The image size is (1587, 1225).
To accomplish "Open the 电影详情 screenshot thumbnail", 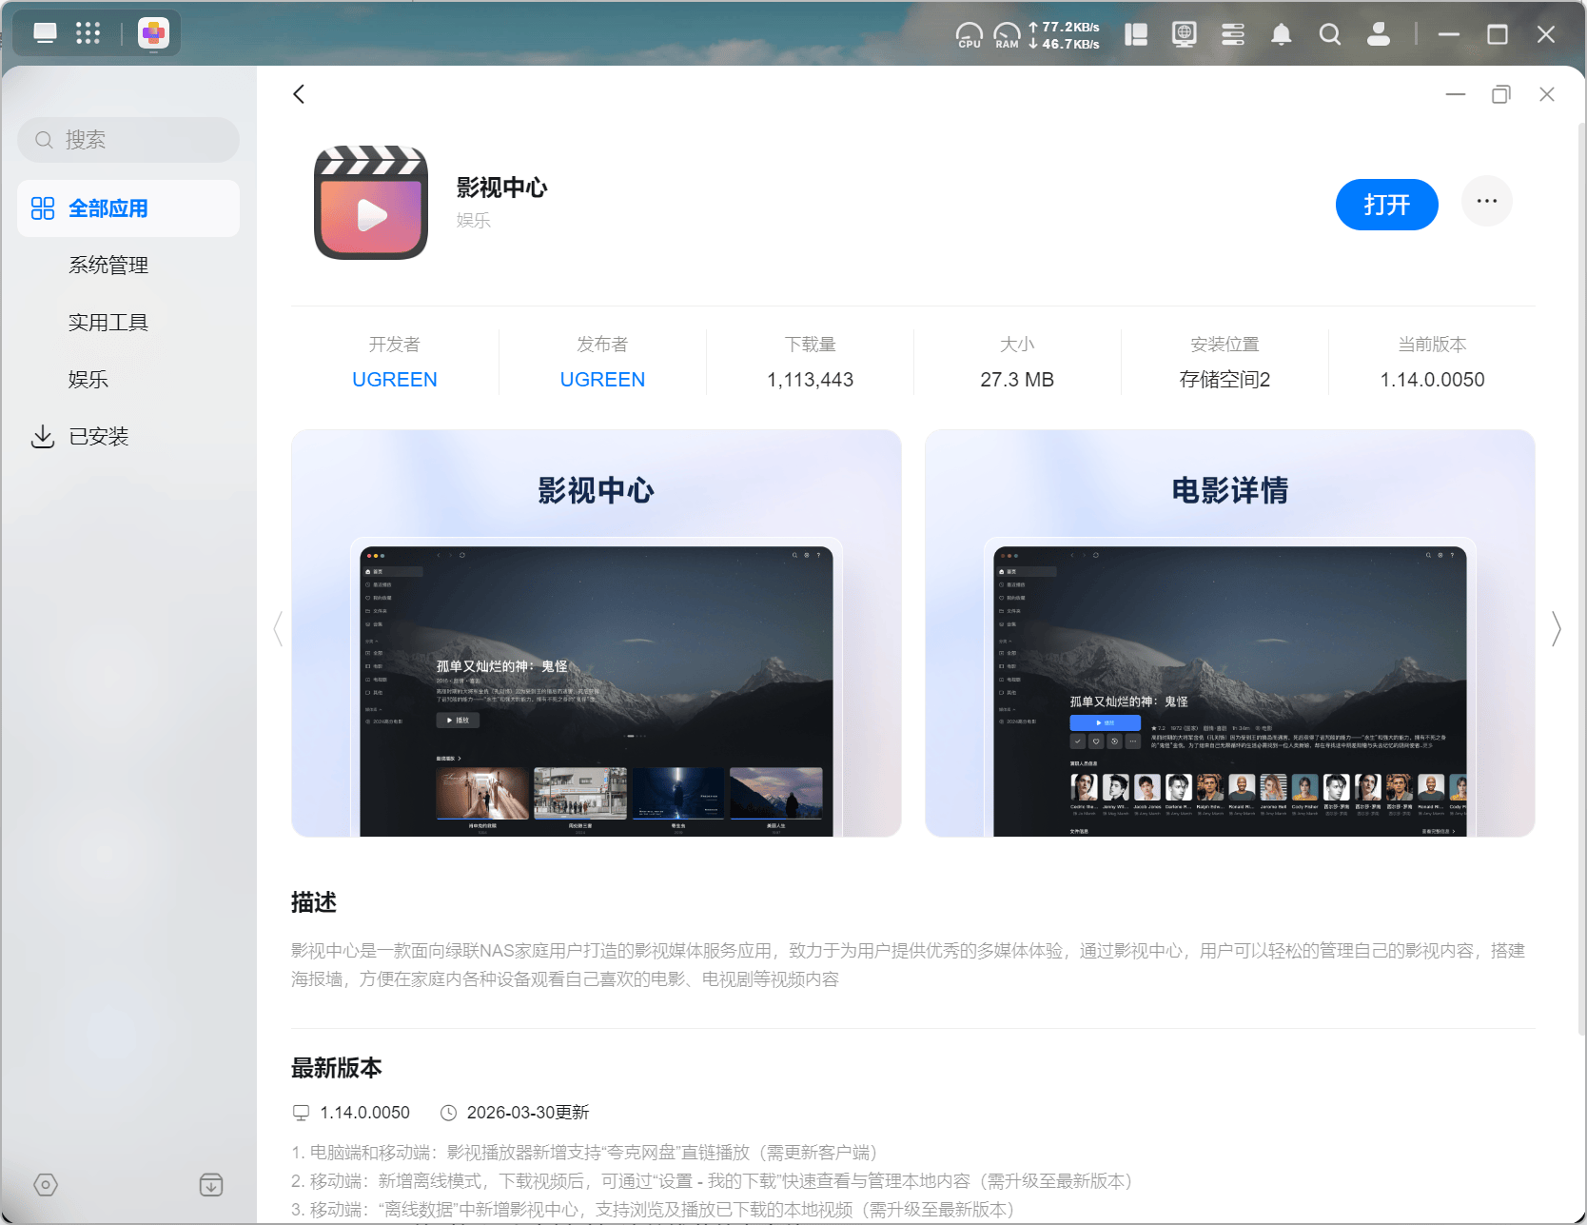I will (x=1229, y=633).
